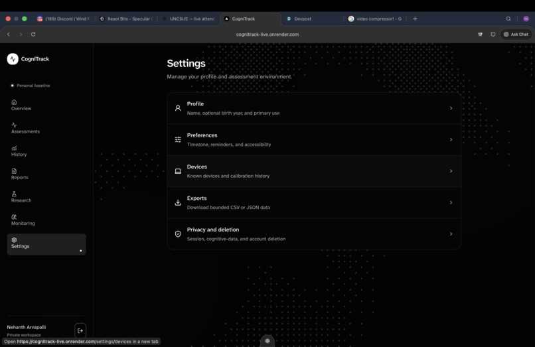This screenshot has width=535, height=347.
Task: Click the CogniTrack brand name text
Action: pyautogui.click(x=35, y=58)
